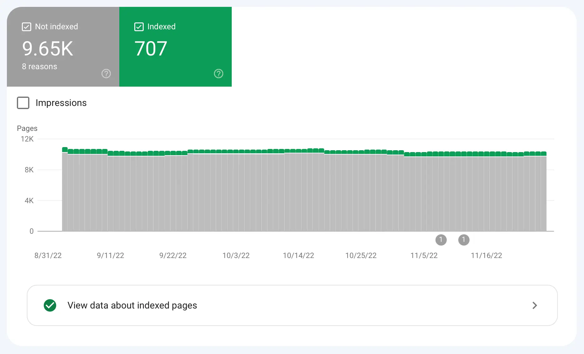
Task: Click the 11/16/22 date label
Action: [486, 256]
